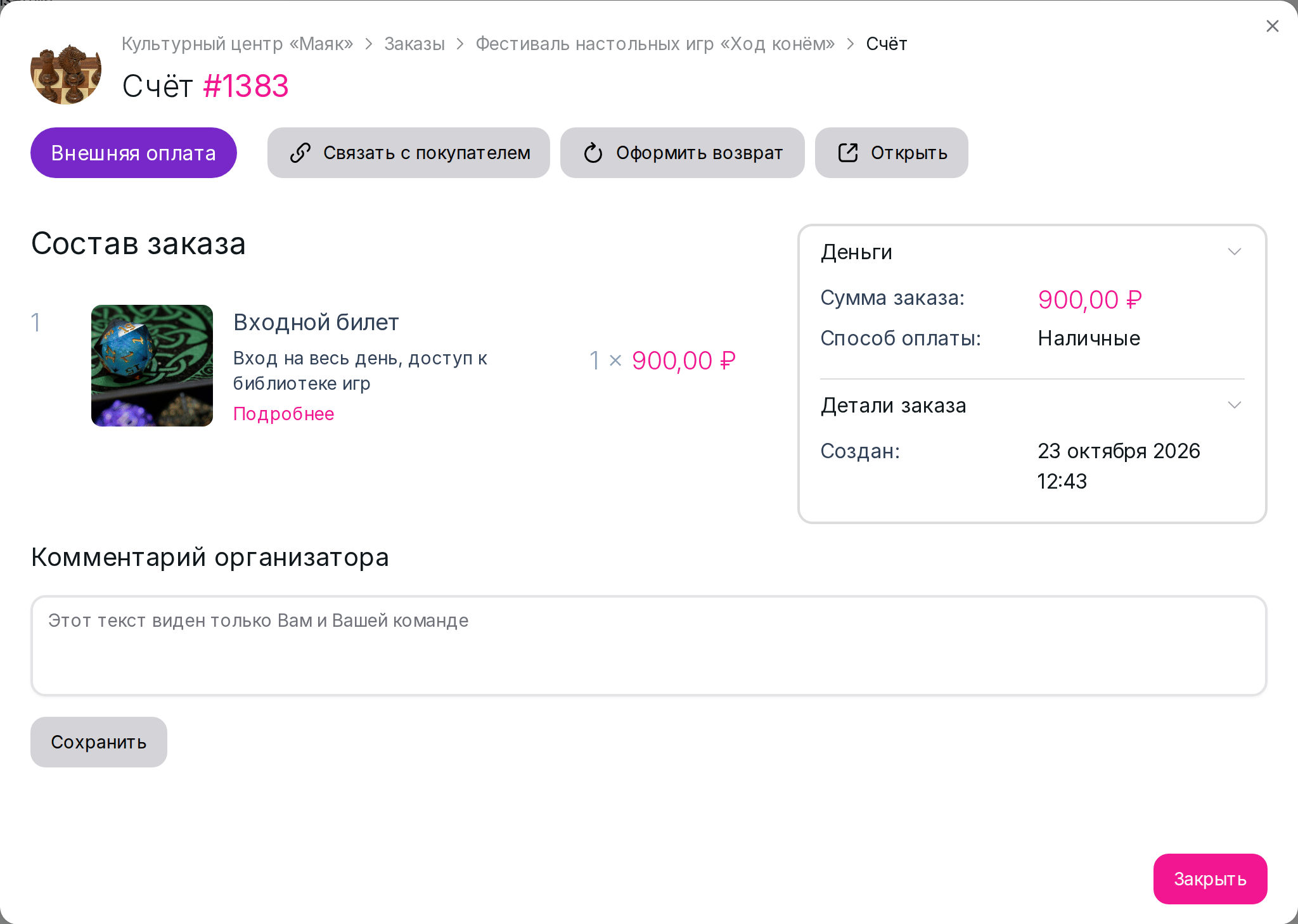The width and height of the screenshot is (1298, 924).
Task: Click the pink Закрыть button
Action: tap(1210, 879)
